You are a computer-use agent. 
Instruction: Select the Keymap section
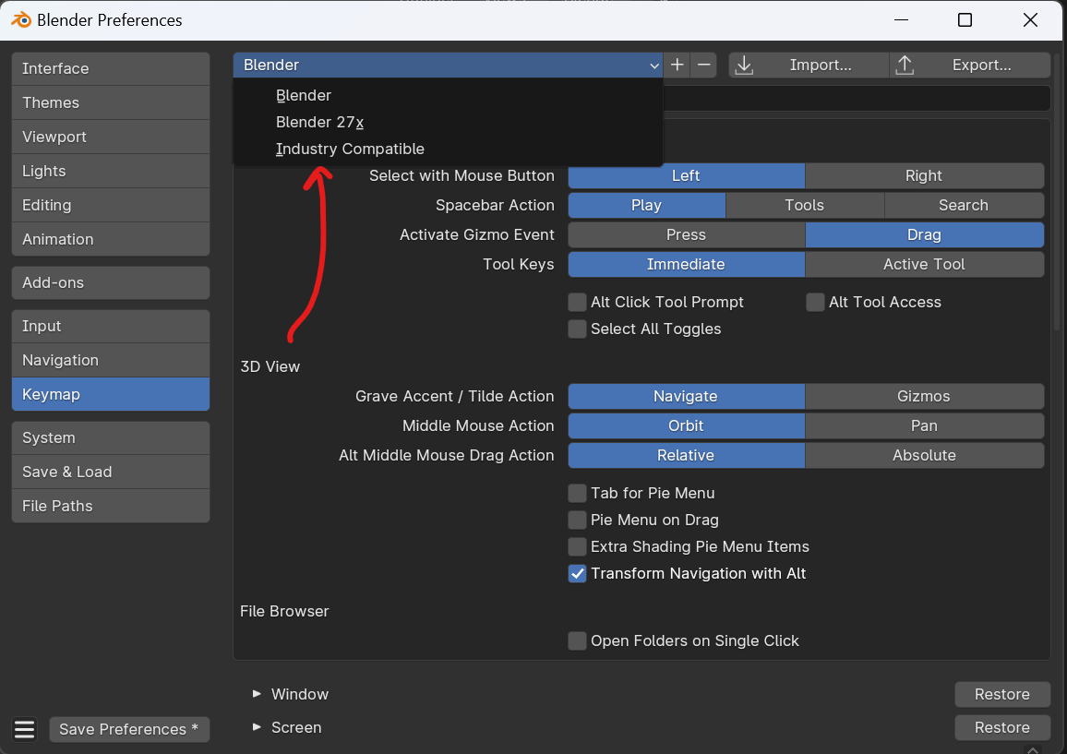tap(110, 394)
